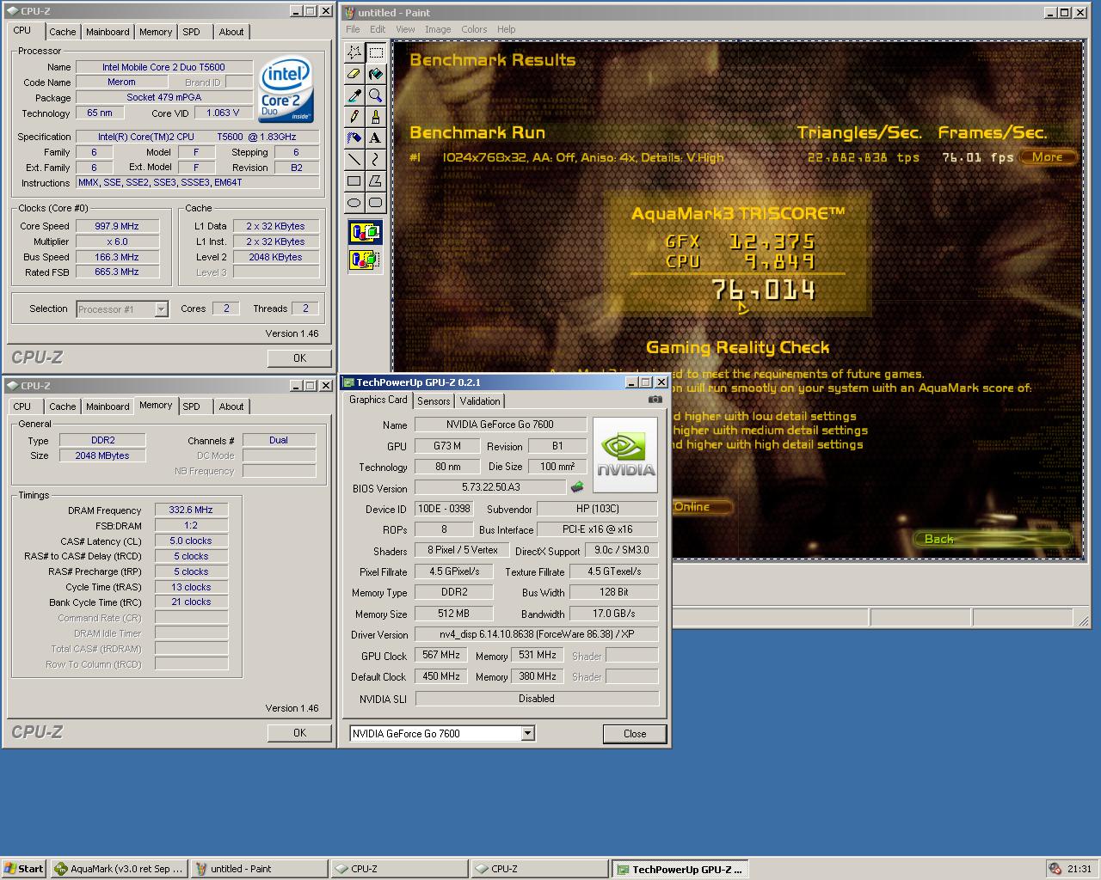
Task: Open Mainboard tab in bottom CPU-Z window
Action: 108,406
